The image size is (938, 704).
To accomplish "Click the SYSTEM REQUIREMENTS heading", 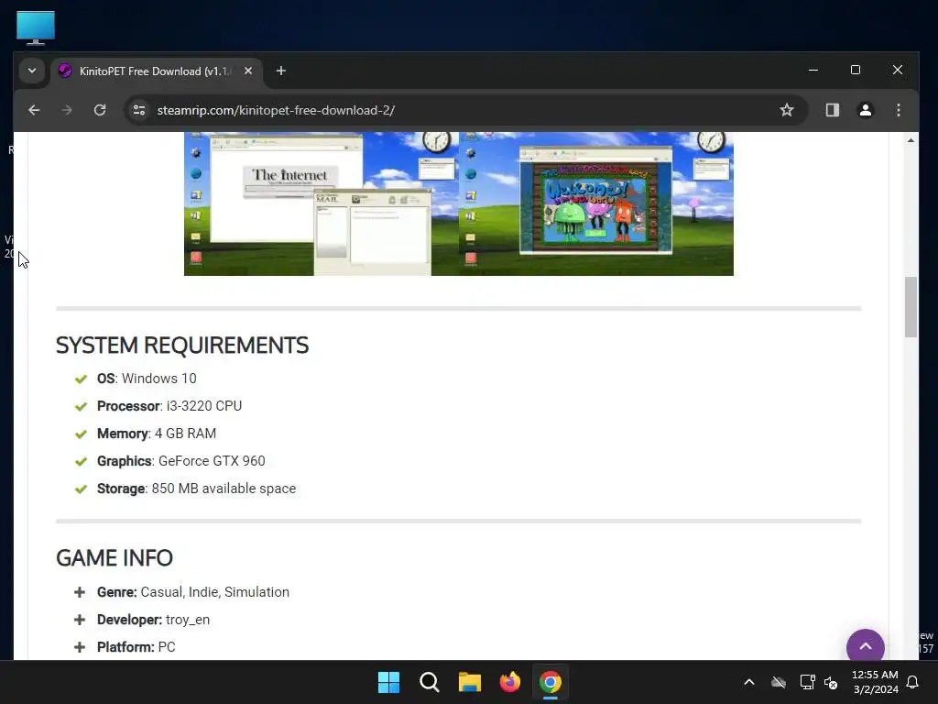I will pyautogui.click(x=182, y=346).
